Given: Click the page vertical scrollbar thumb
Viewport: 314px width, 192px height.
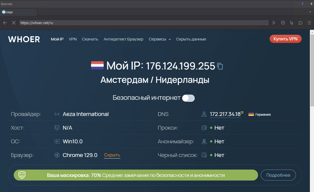Looking at the screenshot, I should [x=312, y=70].
